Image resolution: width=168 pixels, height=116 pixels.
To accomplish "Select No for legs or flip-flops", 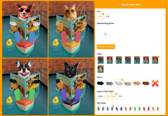I will pyautogui.click(x=120, y=96).
